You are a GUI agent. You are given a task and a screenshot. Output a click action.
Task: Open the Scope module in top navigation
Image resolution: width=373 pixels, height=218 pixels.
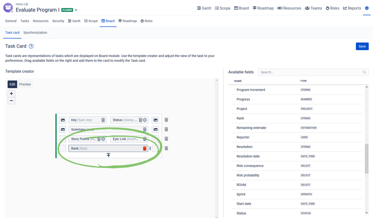point(223,8)
